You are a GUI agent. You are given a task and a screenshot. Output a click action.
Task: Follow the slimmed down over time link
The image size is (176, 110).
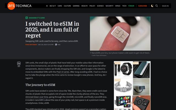point(37,97)
